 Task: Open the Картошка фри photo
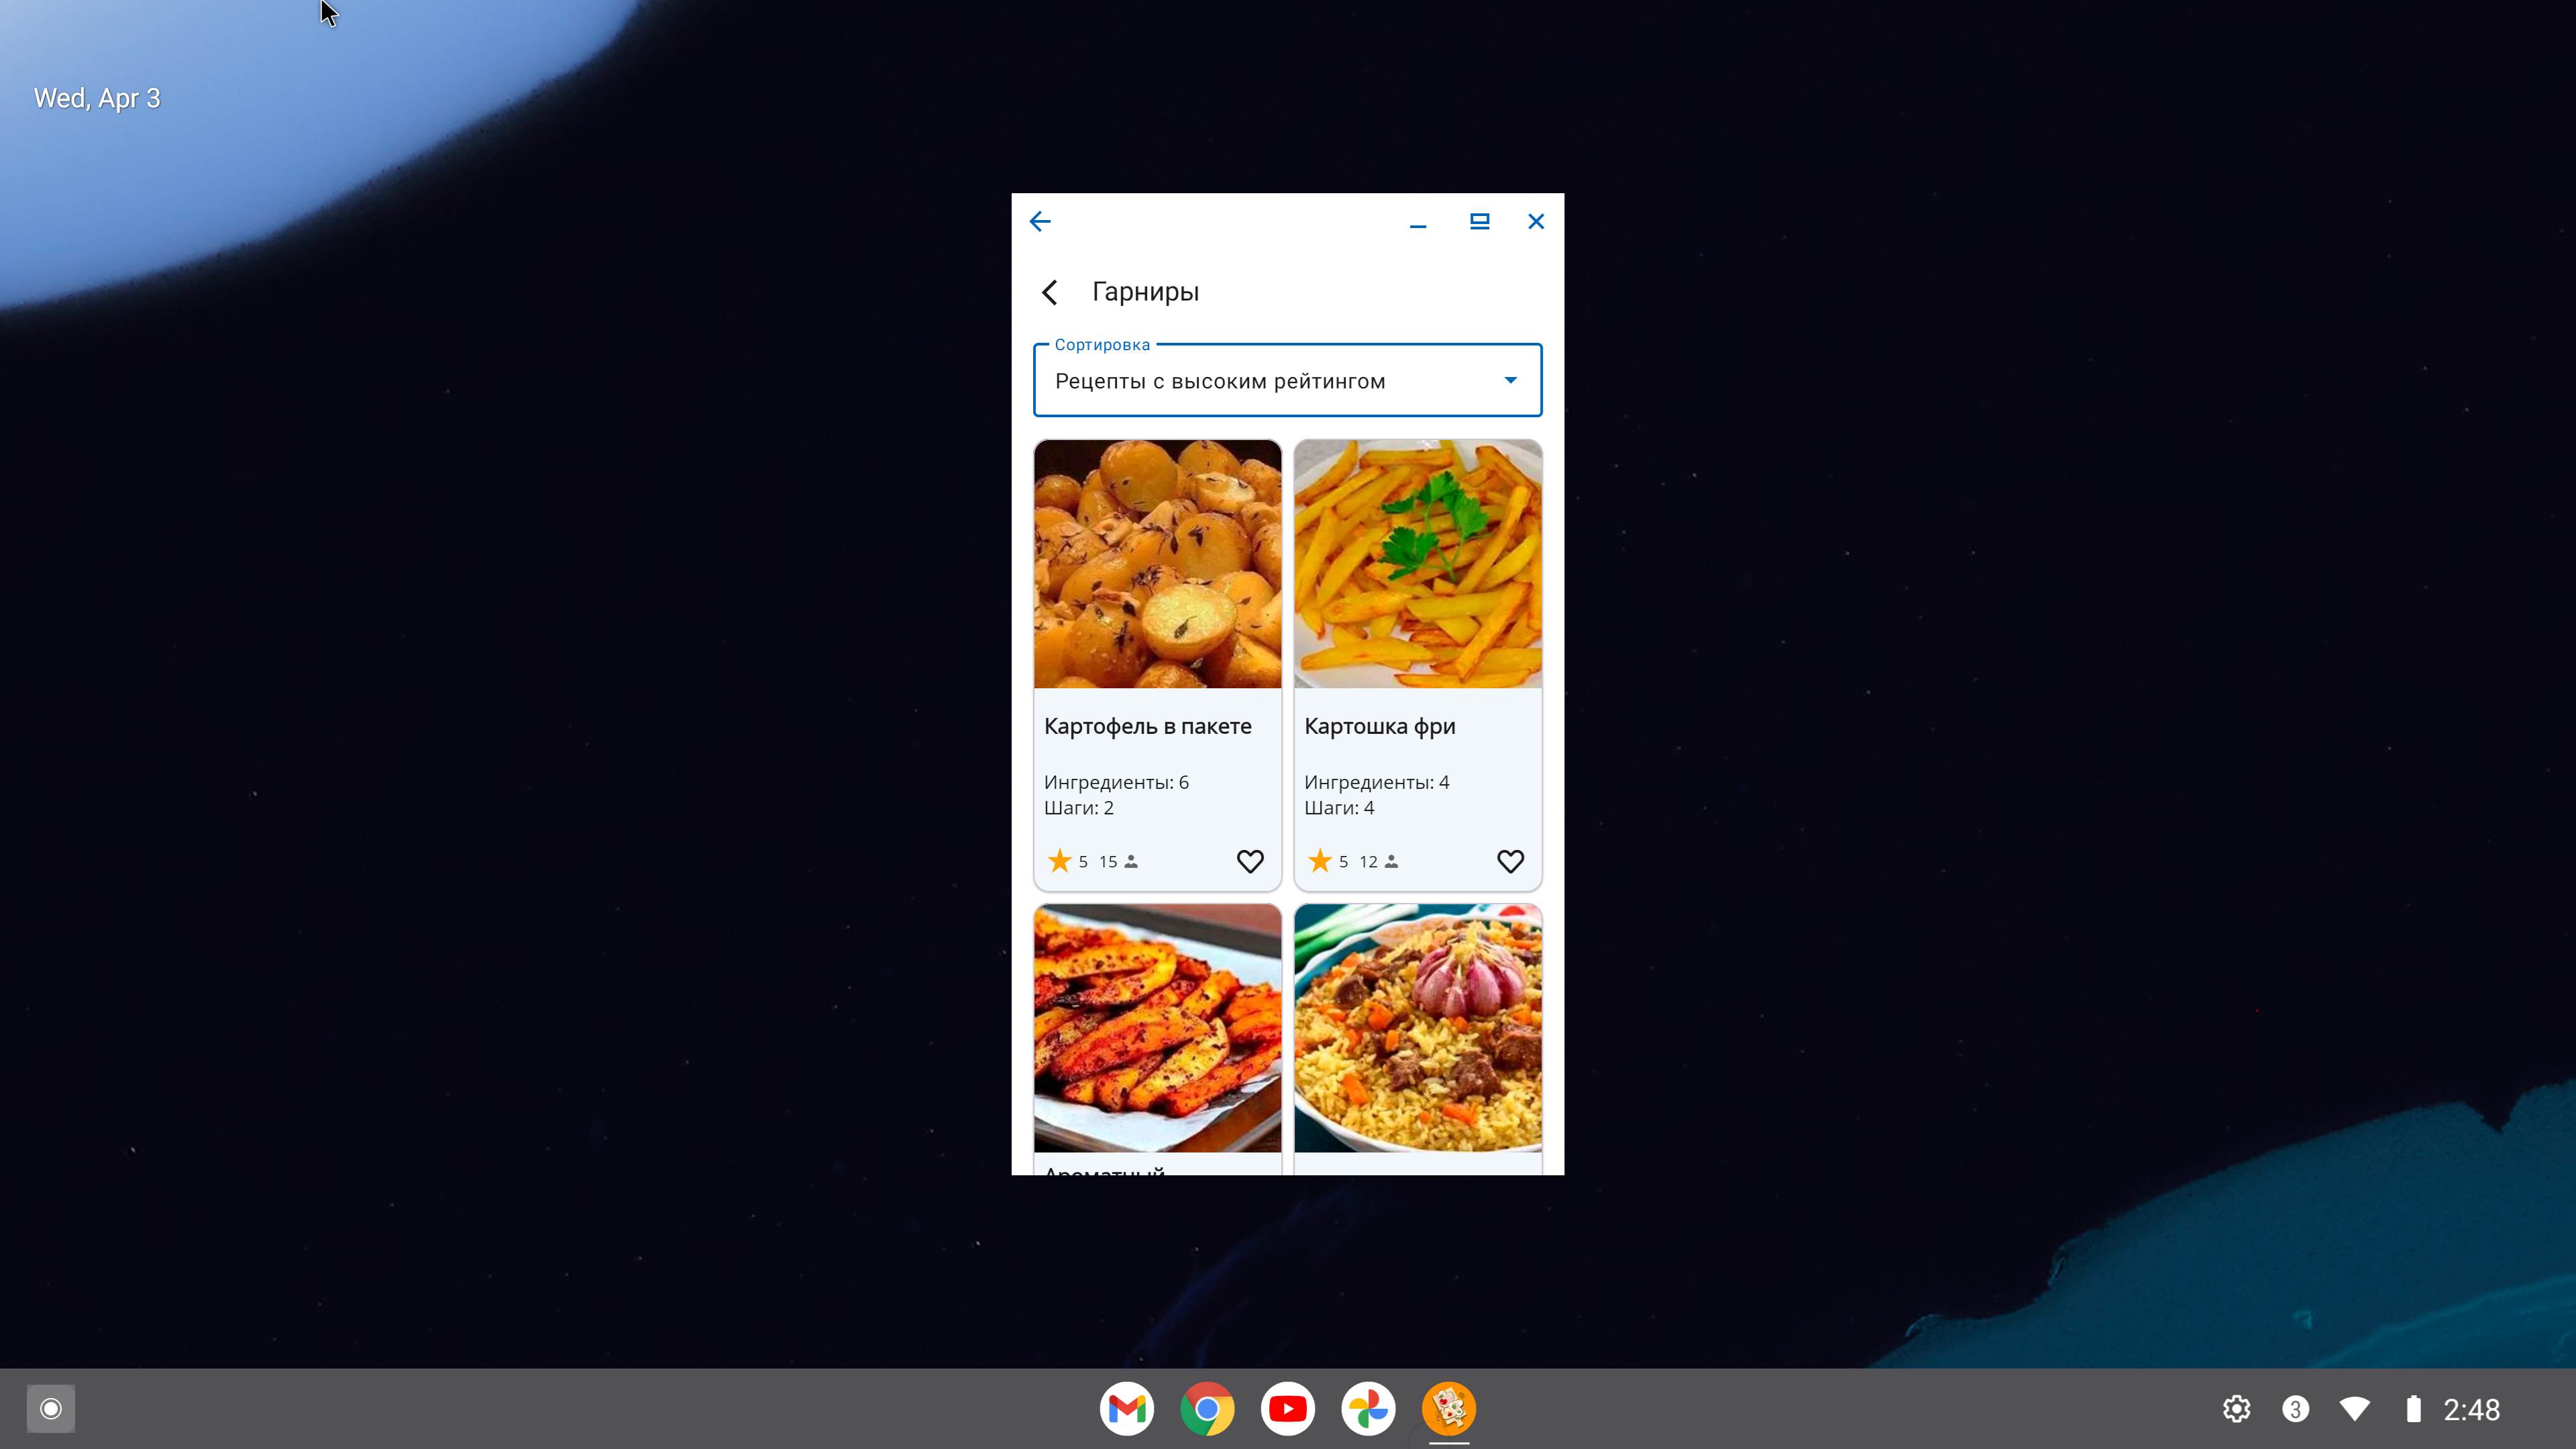[x=1417, y=564]
